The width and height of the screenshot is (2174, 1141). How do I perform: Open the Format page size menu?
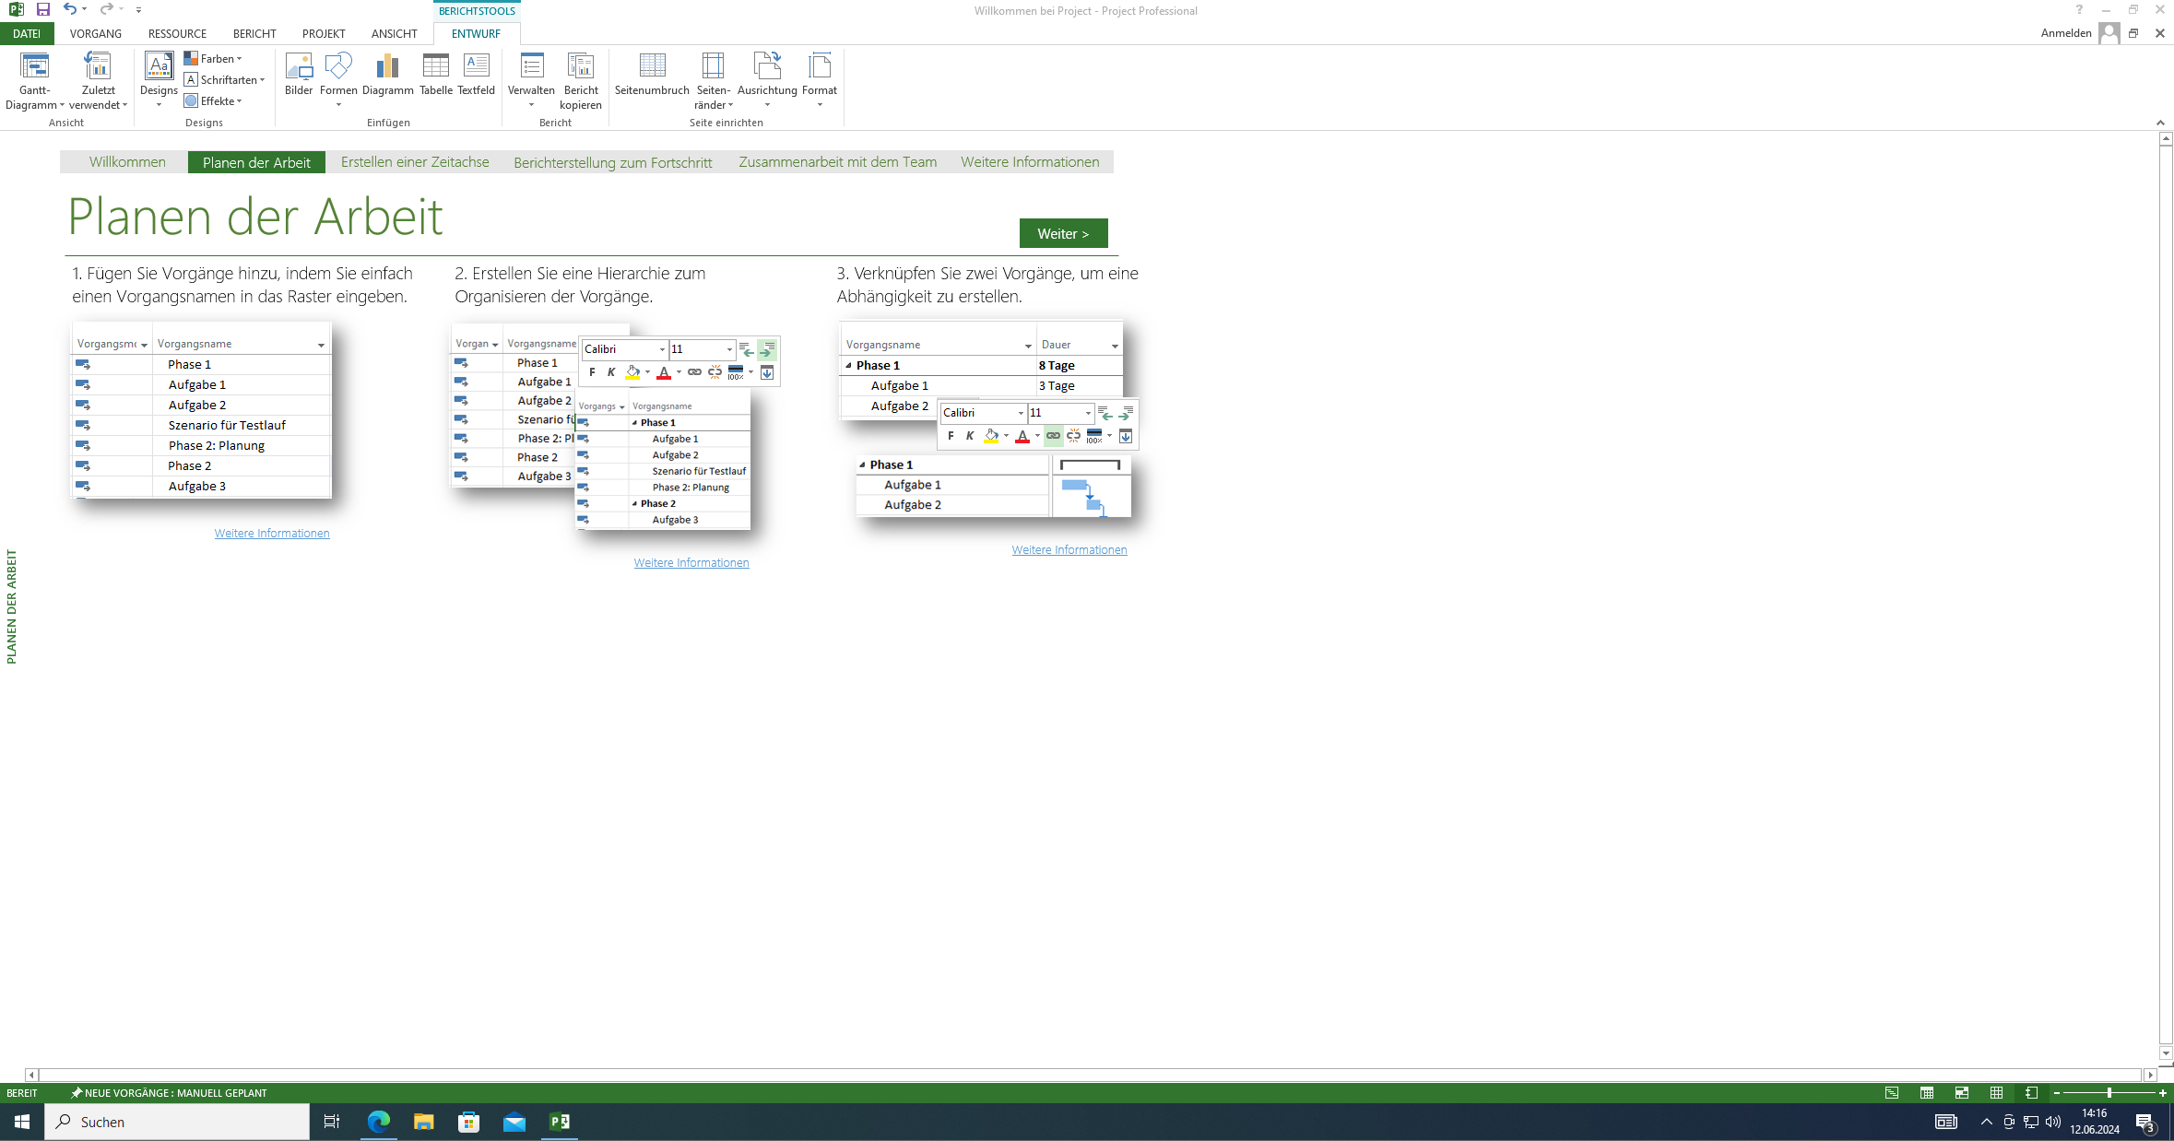point(820,80)
